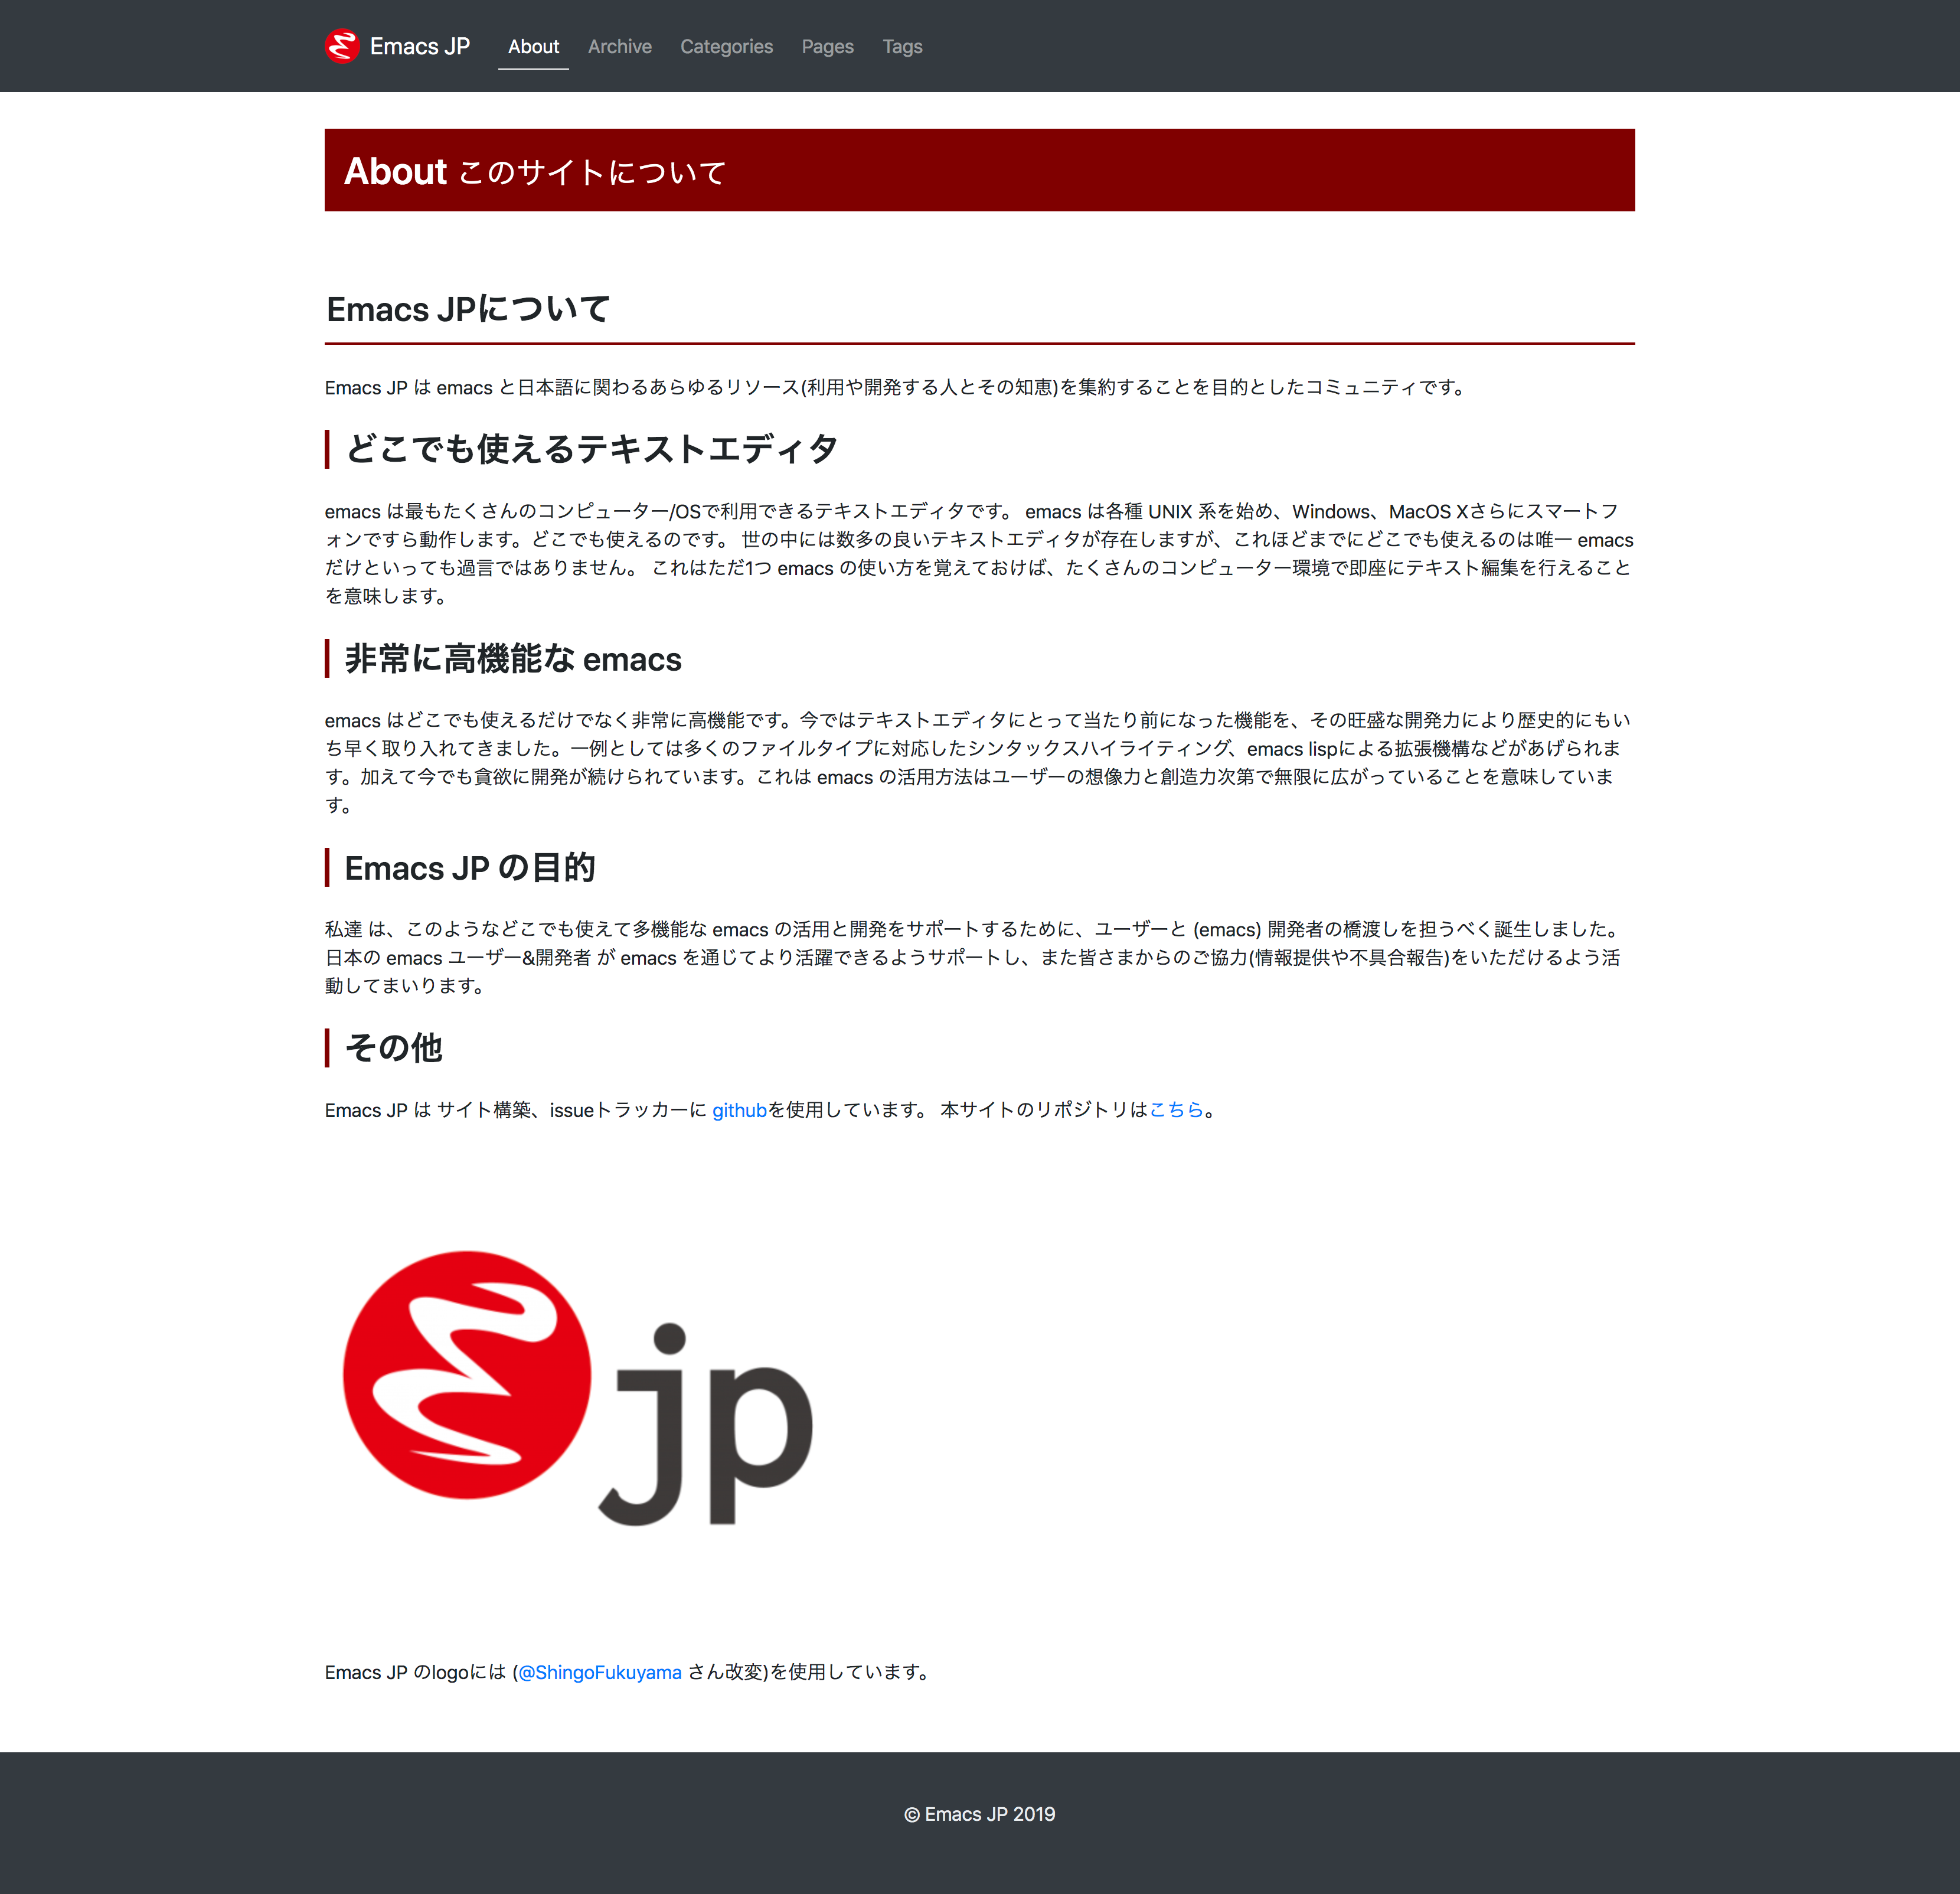Click the © Emacs JP 2019 footer text
The image size is (1960, 1894).
(979, 1814)
